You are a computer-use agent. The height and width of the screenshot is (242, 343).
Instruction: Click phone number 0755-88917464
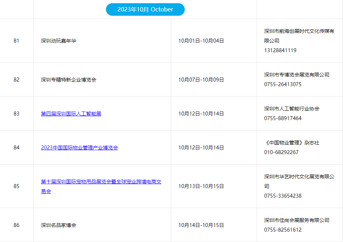282,118
